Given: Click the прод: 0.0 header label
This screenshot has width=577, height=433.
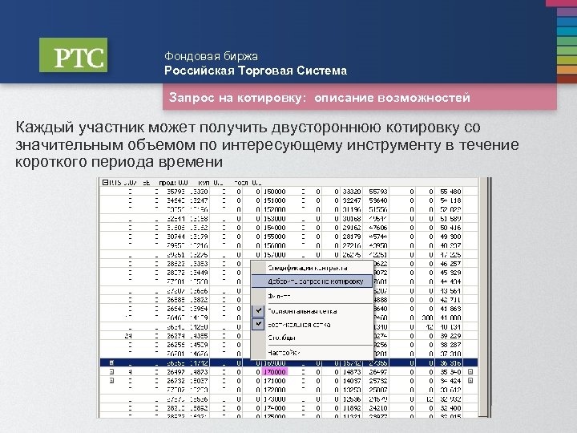Looking at the screenshot, I should coord(173,183).
